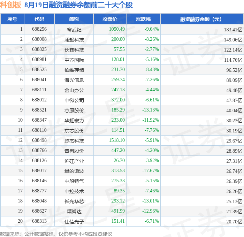Image resolution: width=244 pixels, height=237 pixels.
Task: Select stock code 688008
Action: 39,39
